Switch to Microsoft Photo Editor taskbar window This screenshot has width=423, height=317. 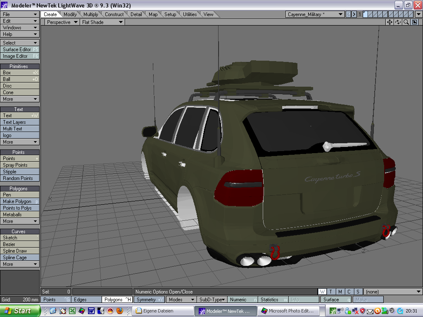pyautogui.click(x=290, y=311)
